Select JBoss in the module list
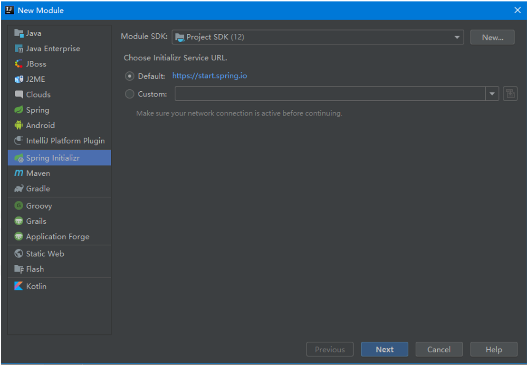The image size is (527, 365). point(59,64)
